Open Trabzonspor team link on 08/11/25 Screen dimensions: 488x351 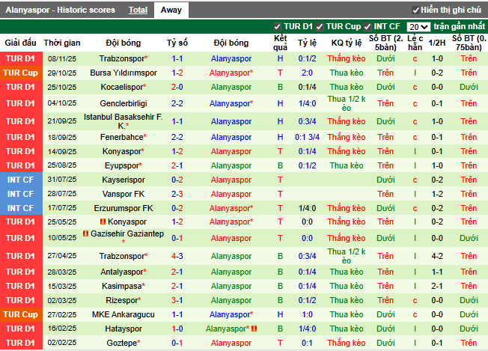123,58
